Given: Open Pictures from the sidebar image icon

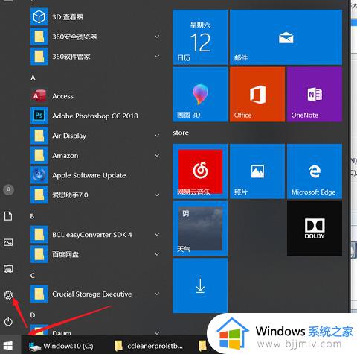Looking at the screenshot, I should tap(8, 242).
